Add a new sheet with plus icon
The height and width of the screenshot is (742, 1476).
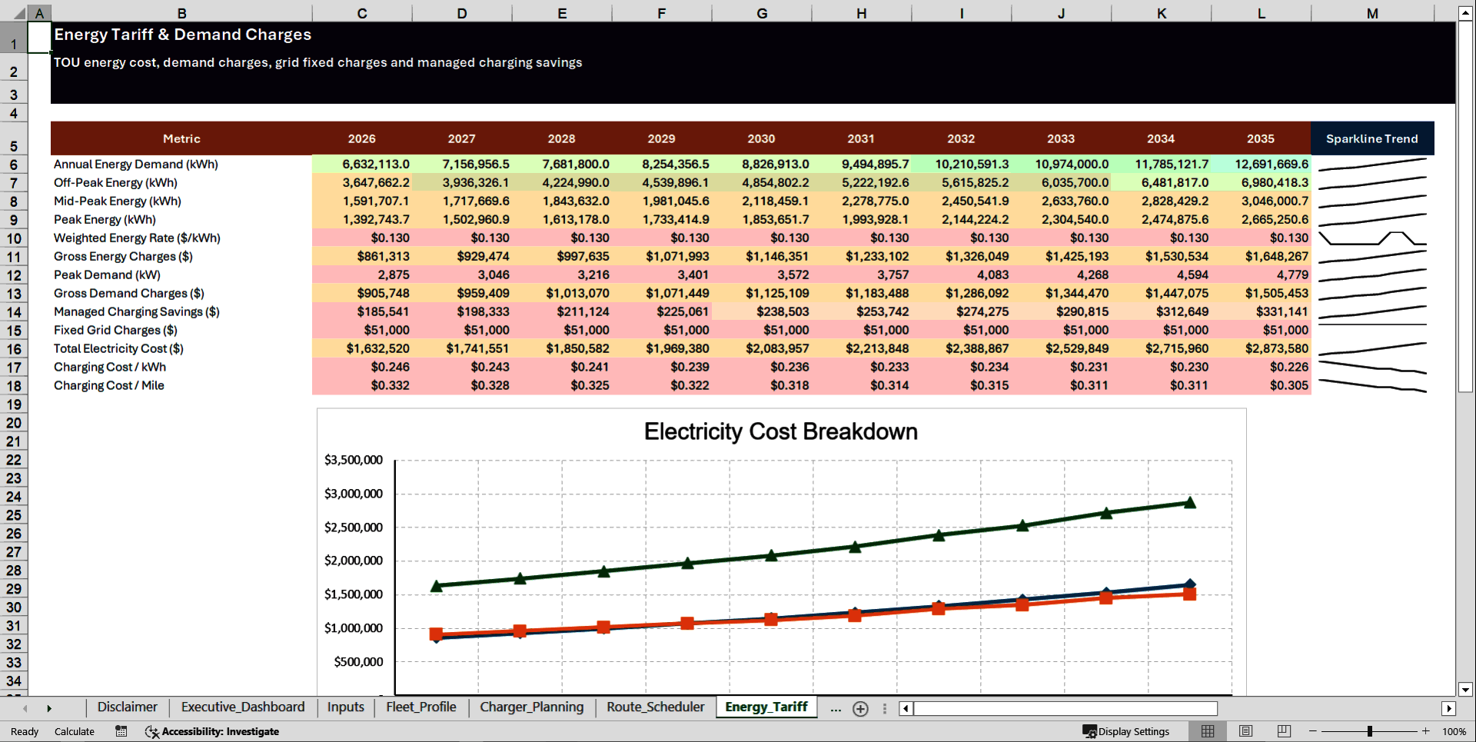coord(860,709)
